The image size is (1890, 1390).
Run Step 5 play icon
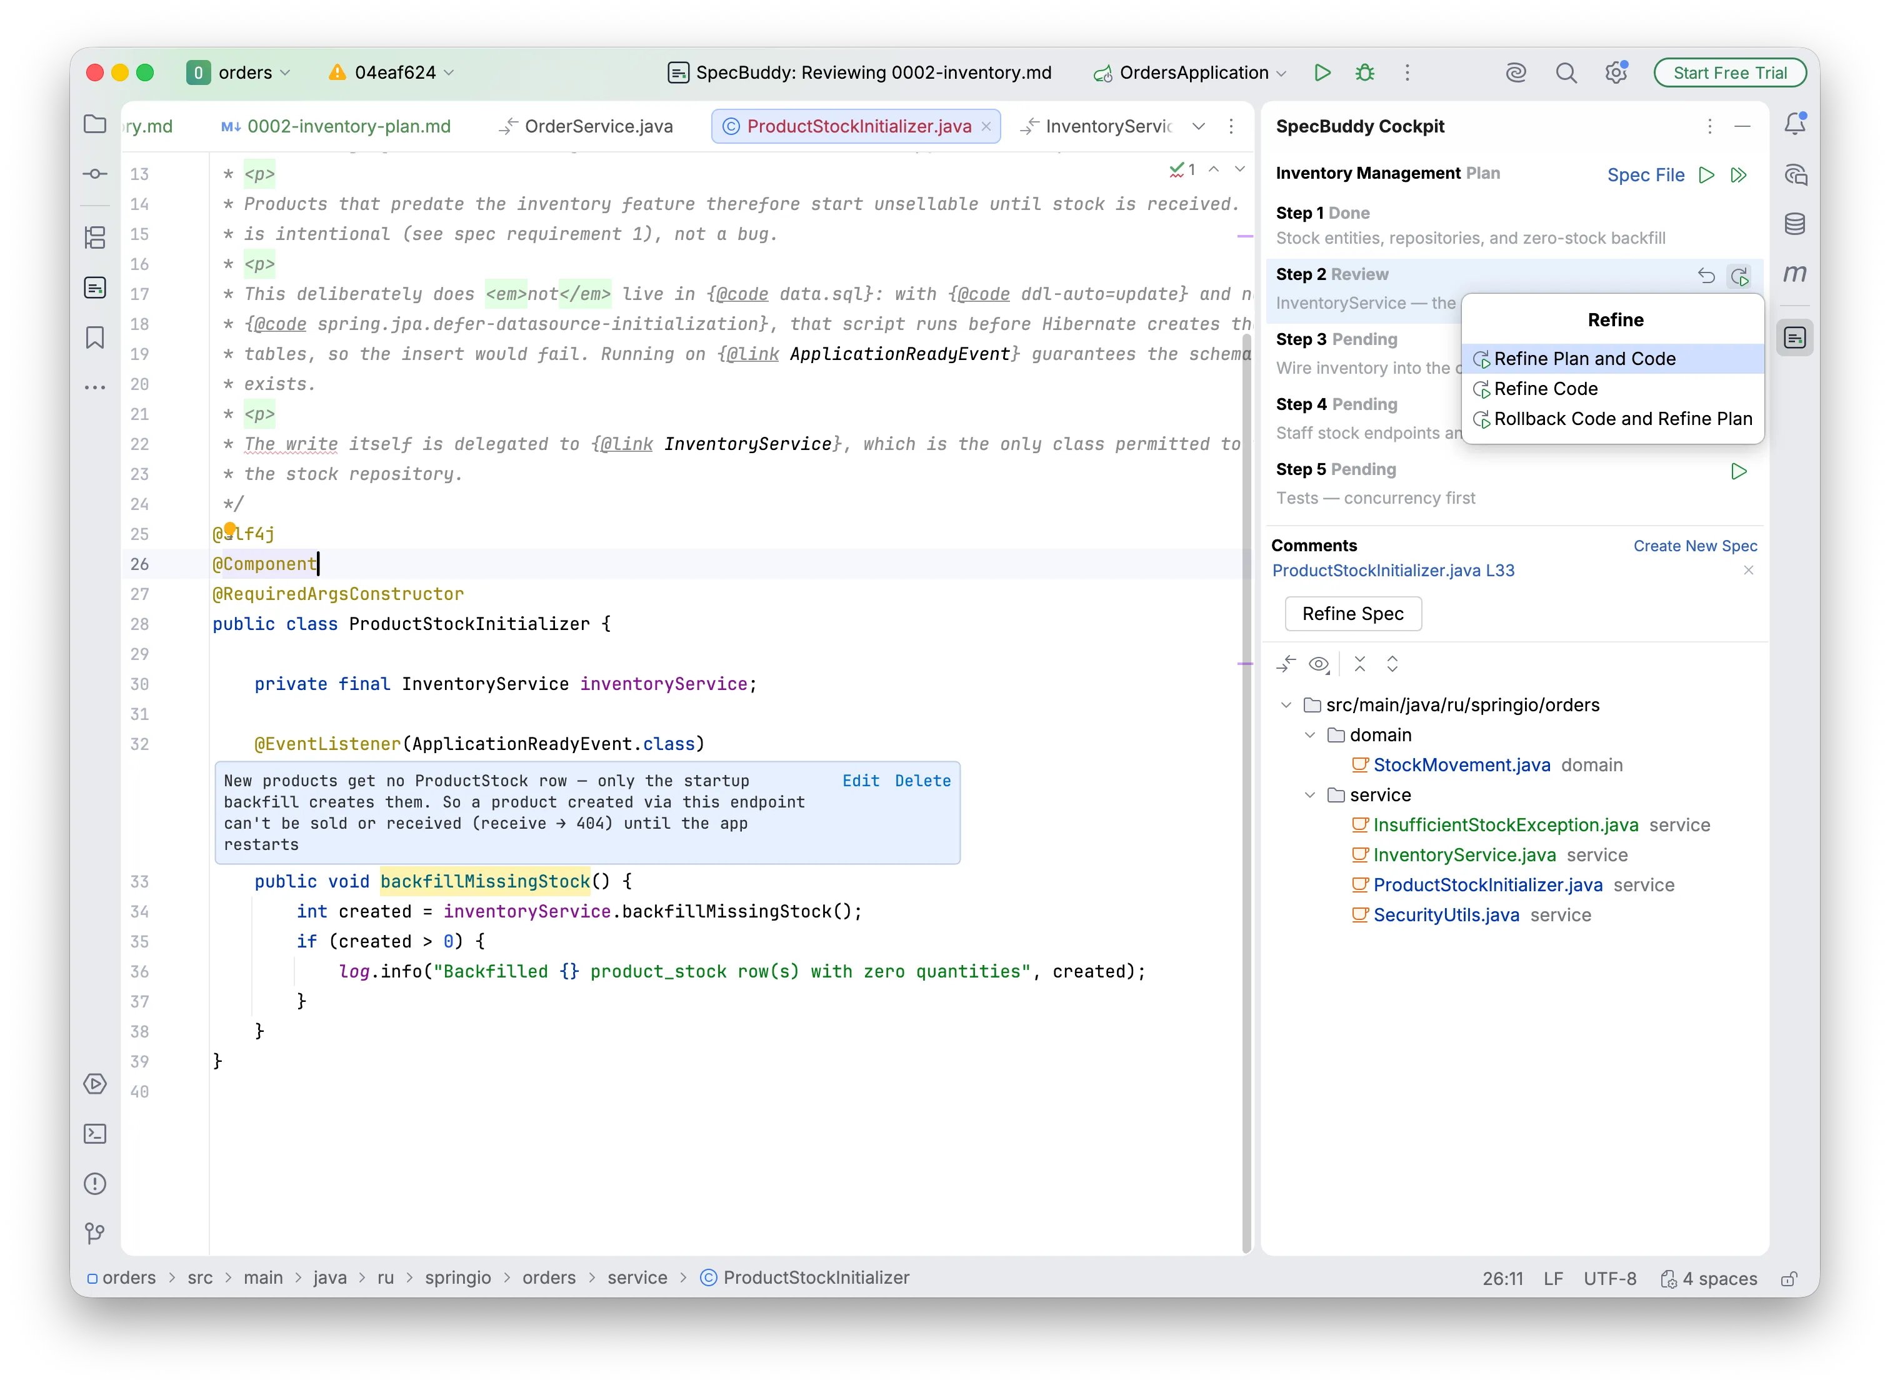pyautogui.click(x=1739, y=471)
